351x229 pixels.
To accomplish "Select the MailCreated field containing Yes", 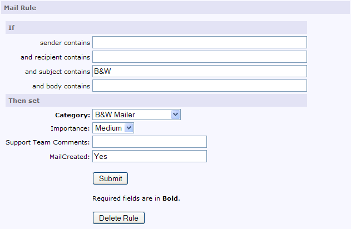I will (x=150, y=156).
